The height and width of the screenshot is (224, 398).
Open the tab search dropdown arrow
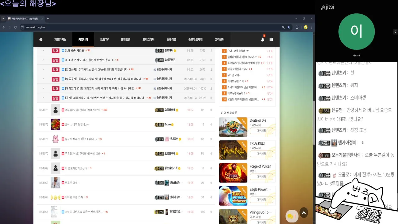(x=3, y=19)
